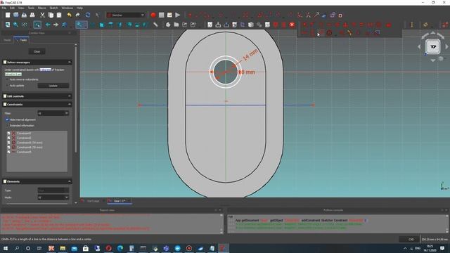Rotate view with cube left arrow
The width and height of the screenshot is (450, 253).
[x=419, y=46]
